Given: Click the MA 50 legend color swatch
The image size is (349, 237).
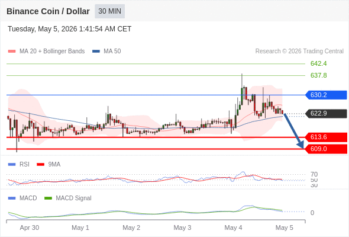Looking at the screenshot, I should coord(96,52).
